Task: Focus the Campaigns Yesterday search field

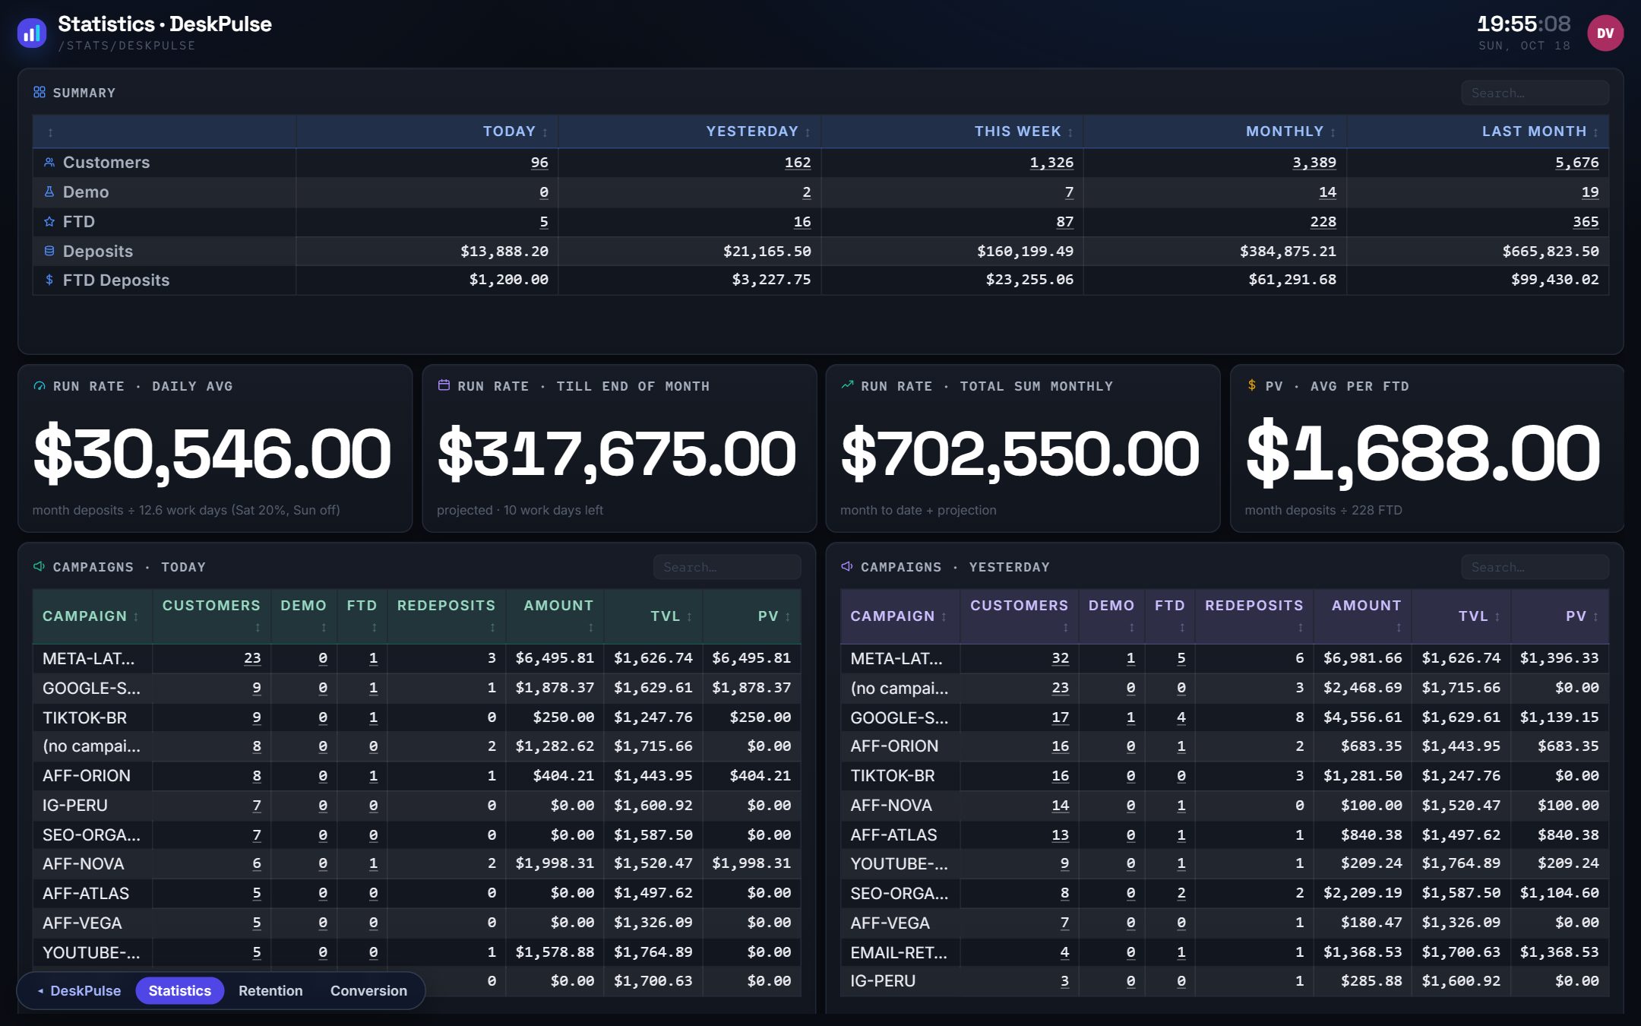Action: point(1535,567)
